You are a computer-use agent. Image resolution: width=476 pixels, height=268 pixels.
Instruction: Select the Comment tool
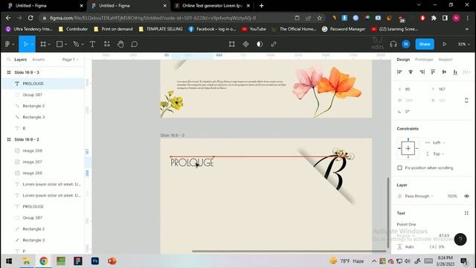pos(134,45)
